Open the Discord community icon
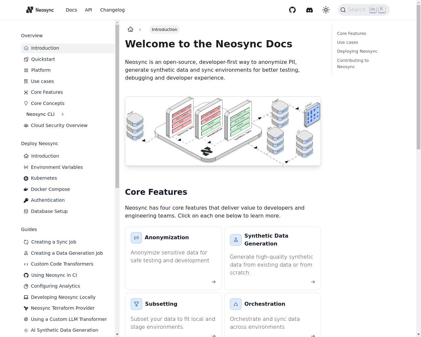421x337 pixels. click(310, 10)
